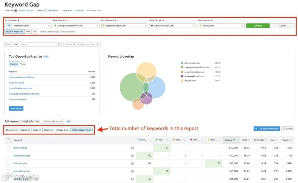
Task: Switch Top Opportunities to Weak
Action: click(x=23, y=64)
